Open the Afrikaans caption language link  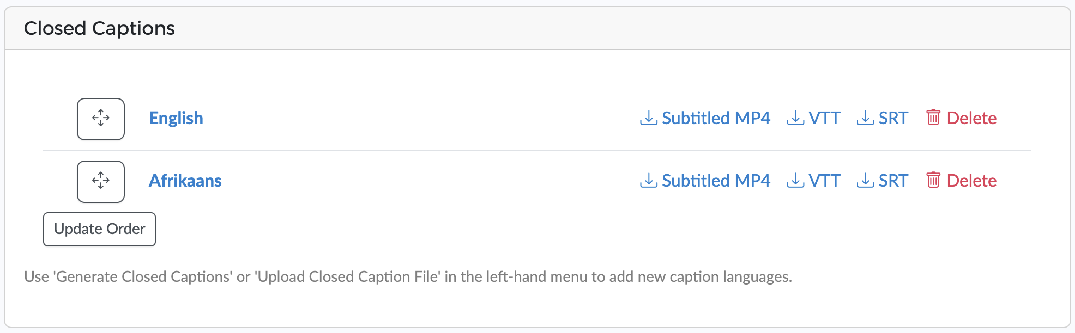coord(185,181)
